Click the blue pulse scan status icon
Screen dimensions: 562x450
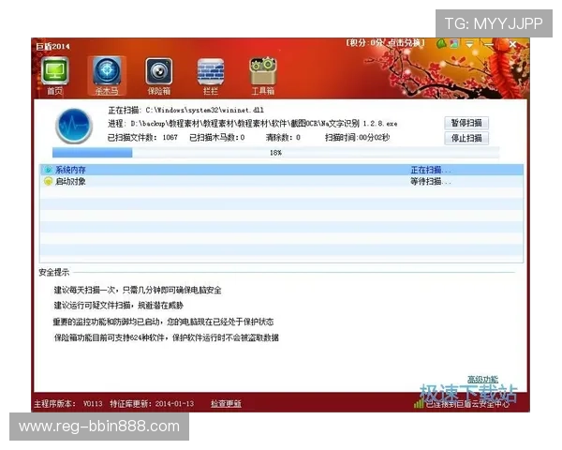click(x=74, y=126)
